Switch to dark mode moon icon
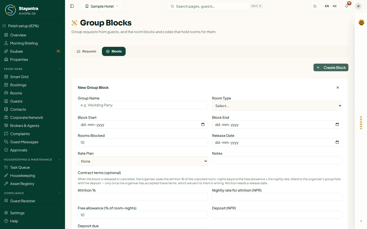 315,6
